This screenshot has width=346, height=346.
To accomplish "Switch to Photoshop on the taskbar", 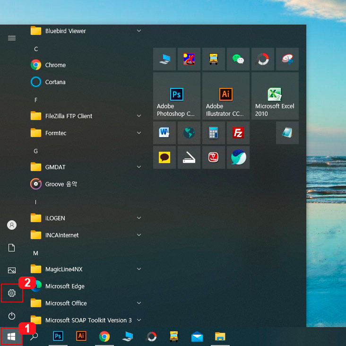I will (58, 337).
